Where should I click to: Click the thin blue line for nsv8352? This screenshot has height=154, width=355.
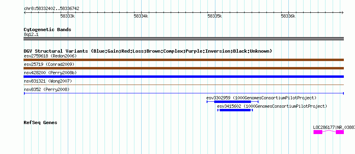[183, 93]
